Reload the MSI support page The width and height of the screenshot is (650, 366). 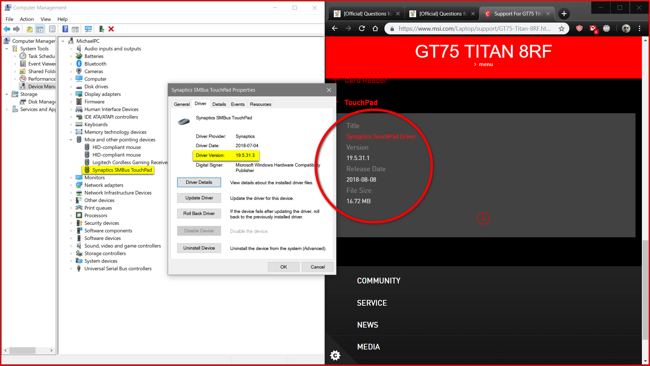click(362, 29)
